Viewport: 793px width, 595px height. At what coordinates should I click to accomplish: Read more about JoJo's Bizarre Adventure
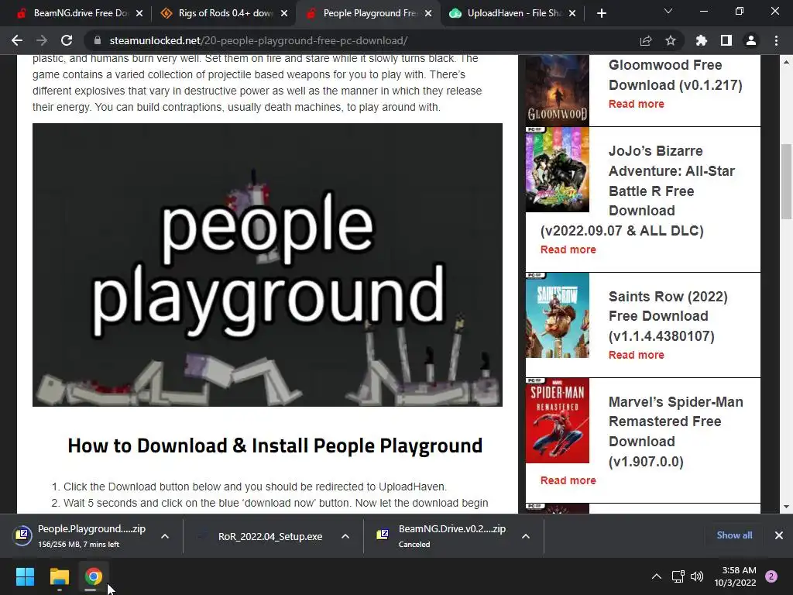[568, 249]
